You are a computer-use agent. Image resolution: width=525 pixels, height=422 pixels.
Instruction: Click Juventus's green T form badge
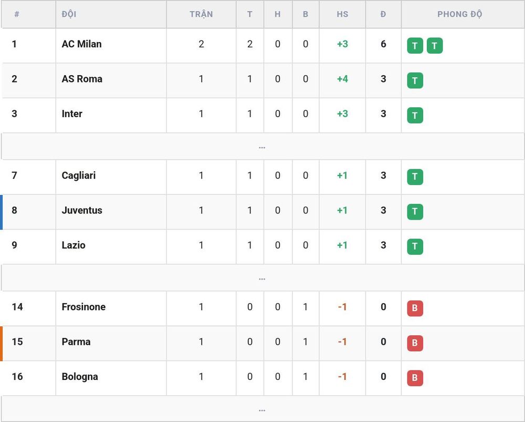(x=415, y=212)
